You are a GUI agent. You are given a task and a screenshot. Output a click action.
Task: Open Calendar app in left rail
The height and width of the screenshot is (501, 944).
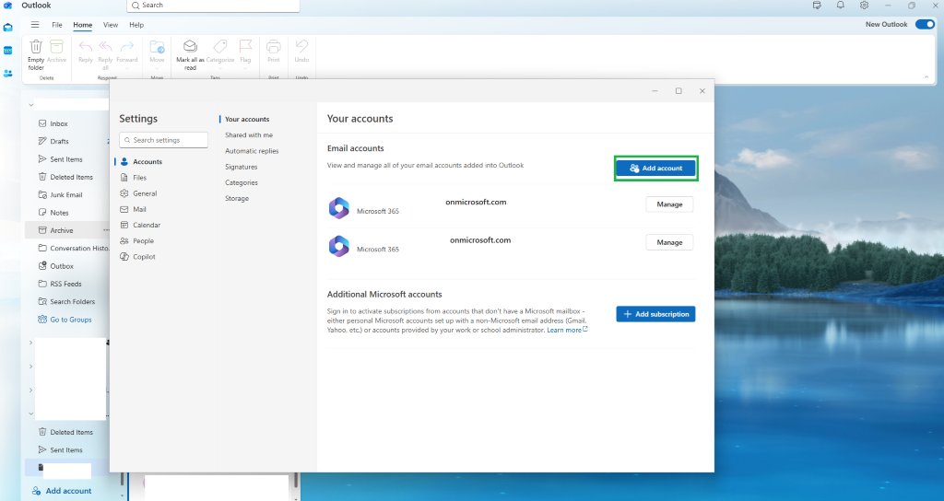point(7,51)
